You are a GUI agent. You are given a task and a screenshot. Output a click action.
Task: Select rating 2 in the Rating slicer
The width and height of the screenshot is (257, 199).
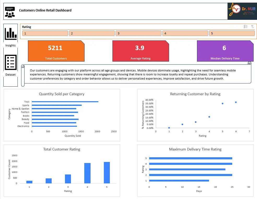point(92,33)
